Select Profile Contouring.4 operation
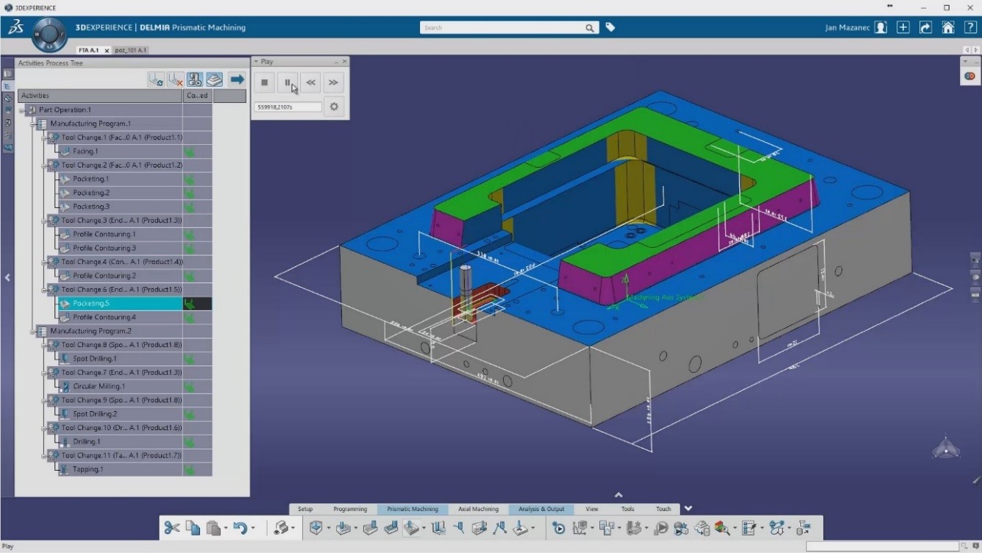982x553 pixels. click(104, 317)
